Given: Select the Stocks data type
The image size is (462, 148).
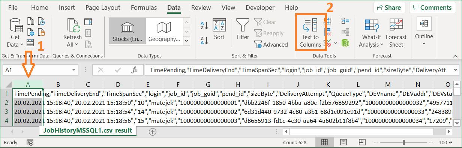Looking at the screenshot, I should pos(127,32).
